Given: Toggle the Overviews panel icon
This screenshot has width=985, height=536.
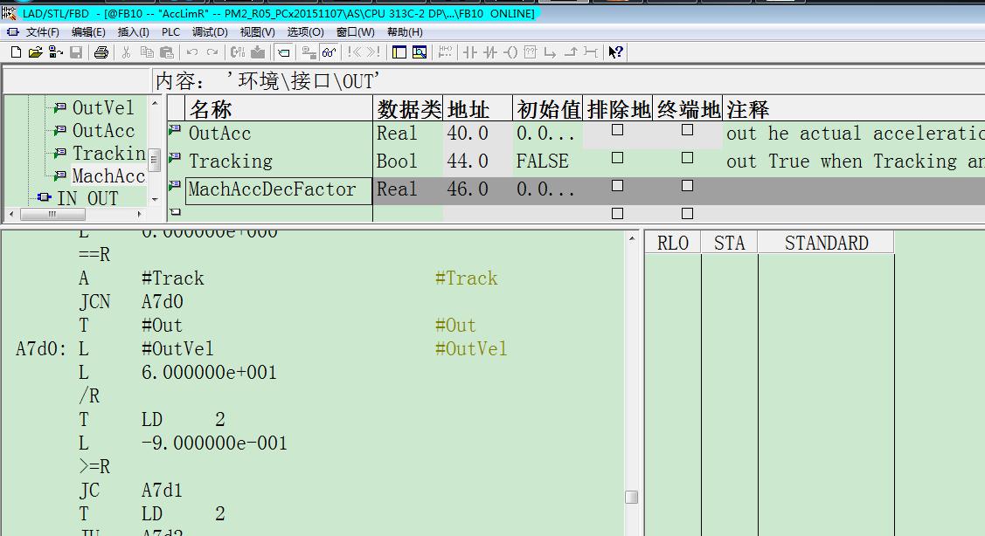Looking at the screenshot, I should point(399,52).
